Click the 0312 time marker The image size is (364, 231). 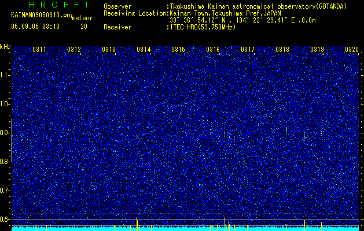74,49
